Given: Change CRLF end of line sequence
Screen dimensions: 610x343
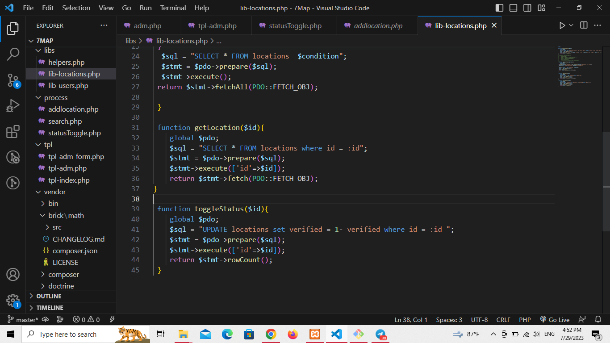Looking at the screenshot, I should pos(503,320).
